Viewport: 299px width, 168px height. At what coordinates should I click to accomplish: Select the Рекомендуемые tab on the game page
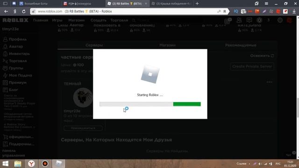point(241,45)
